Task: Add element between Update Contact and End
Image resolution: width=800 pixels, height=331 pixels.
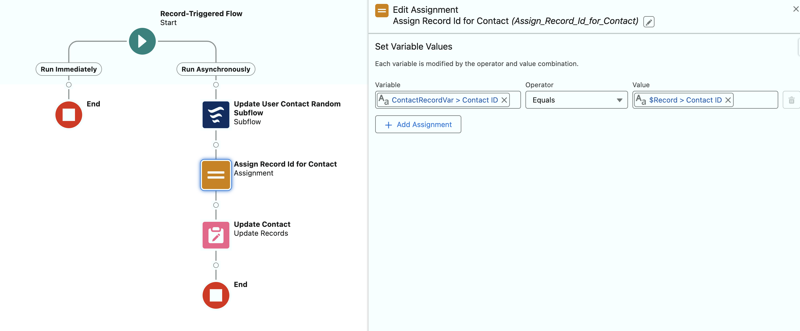Action: point(216,265)
